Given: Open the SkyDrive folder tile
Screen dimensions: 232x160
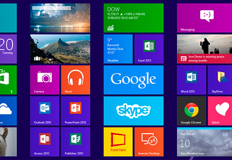Looking at the screenshot, I should [220, 80].
